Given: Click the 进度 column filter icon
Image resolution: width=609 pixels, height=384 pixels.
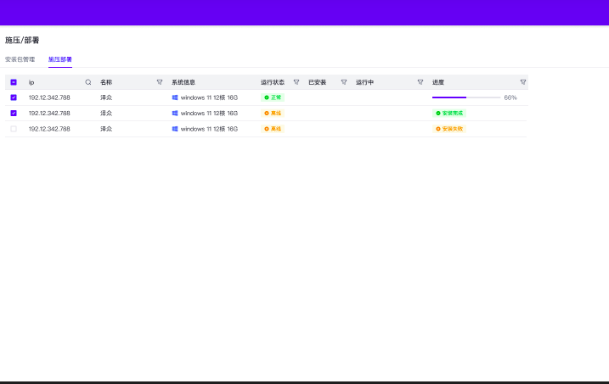Looking at the screenshot, I should [523, 82].
